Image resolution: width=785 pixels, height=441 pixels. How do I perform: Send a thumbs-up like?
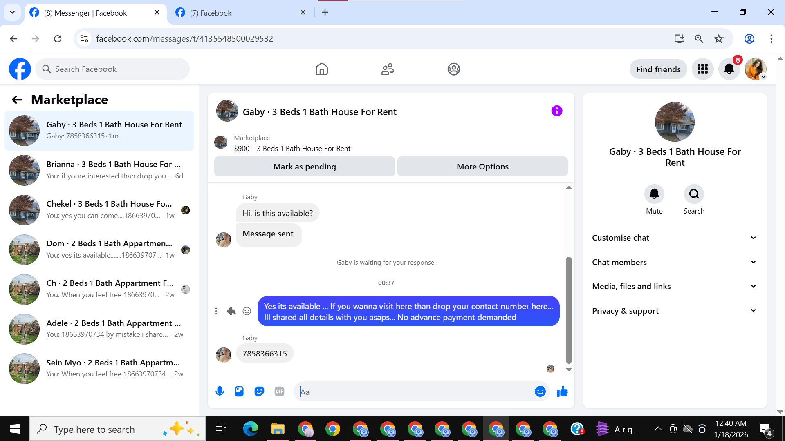point(562,392)
